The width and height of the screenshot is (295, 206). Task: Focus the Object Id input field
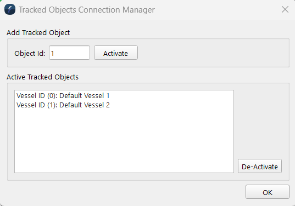(x=69, y=53)
